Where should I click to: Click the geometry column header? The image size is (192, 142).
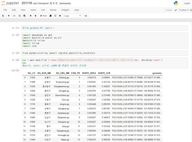[x=157, y=73]
